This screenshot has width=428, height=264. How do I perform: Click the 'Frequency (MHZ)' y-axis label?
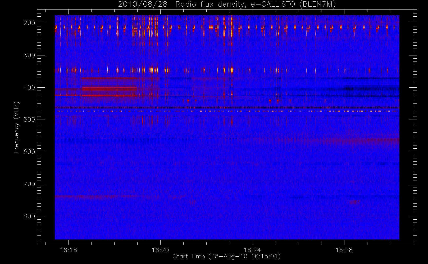pos(16,127)
